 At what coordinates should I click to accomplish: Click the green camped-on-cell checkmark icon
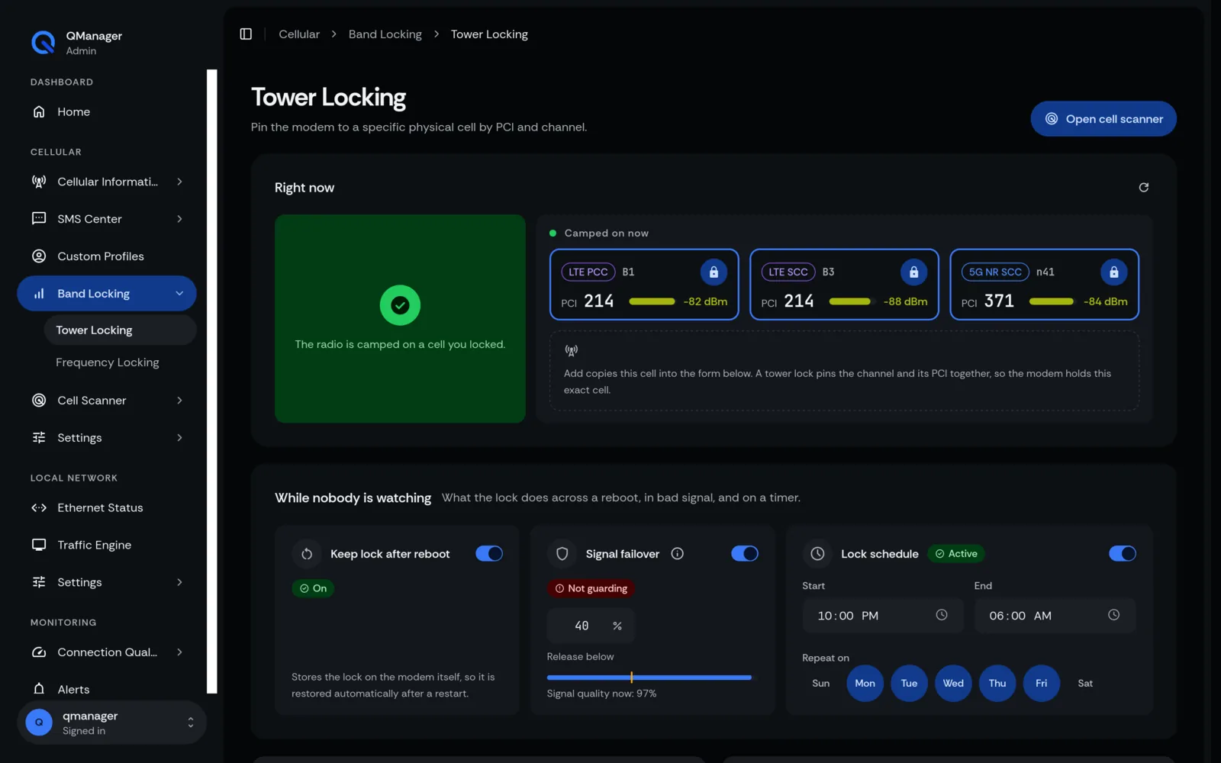400,305
